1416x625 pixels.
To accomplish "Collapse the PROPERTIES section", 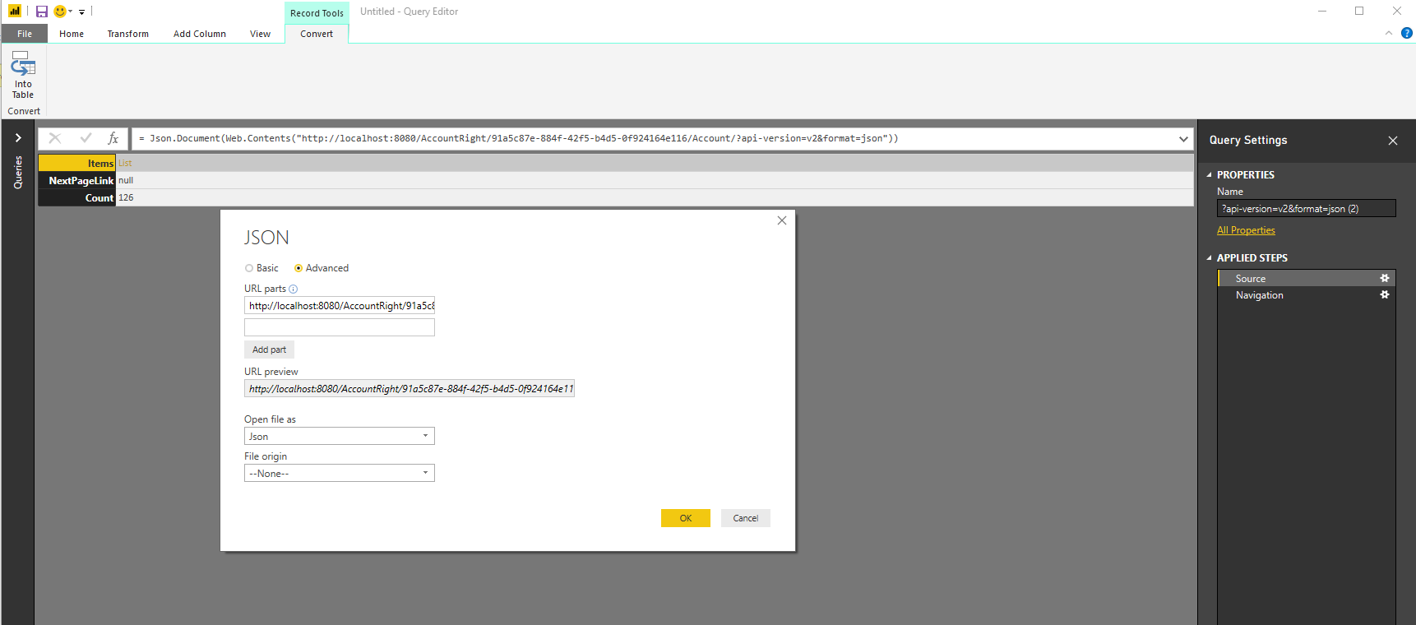I will click(x=1209, y=175).
